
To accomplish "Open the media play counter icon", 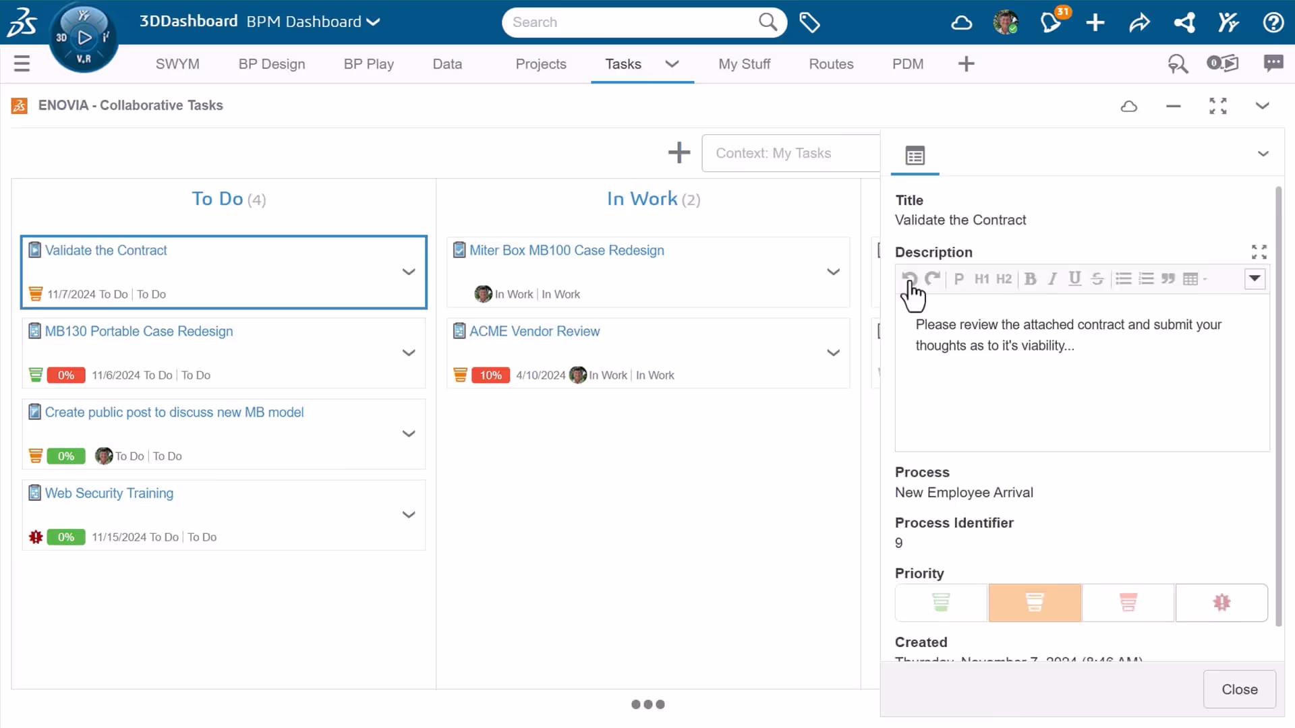I will [1222, 63].
